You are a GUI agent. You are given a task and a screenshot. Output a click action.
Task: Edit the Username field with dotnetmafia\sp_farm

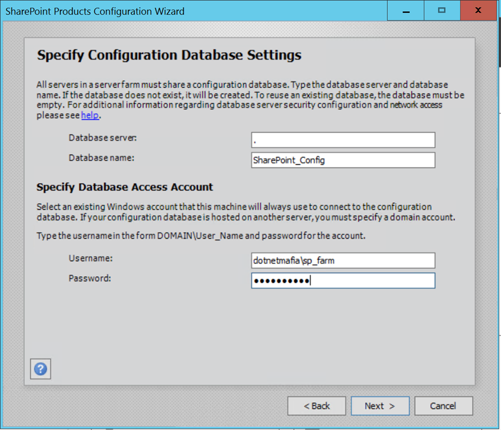coord(343,260)
